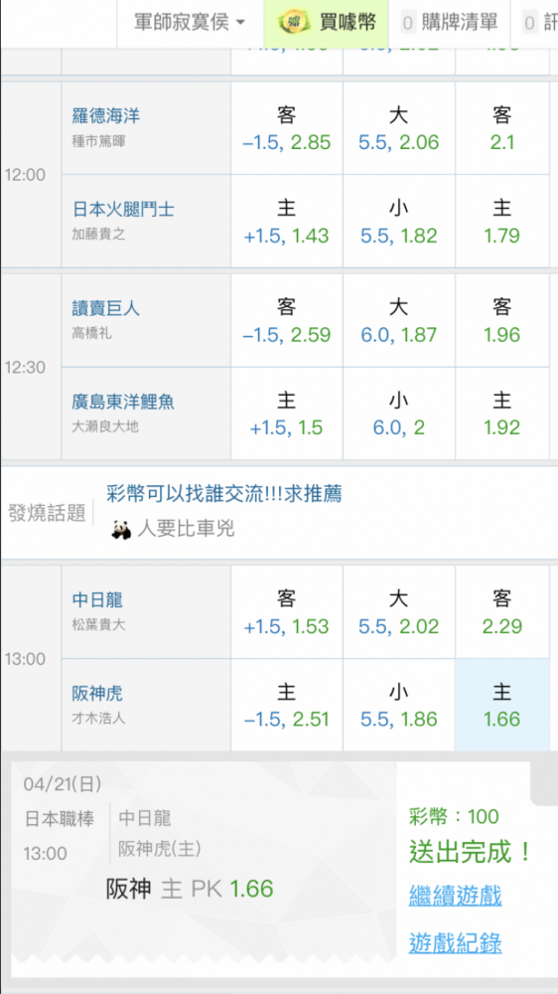Select 羅德海洋 over 5.5, 2.06

click(399, 128)
